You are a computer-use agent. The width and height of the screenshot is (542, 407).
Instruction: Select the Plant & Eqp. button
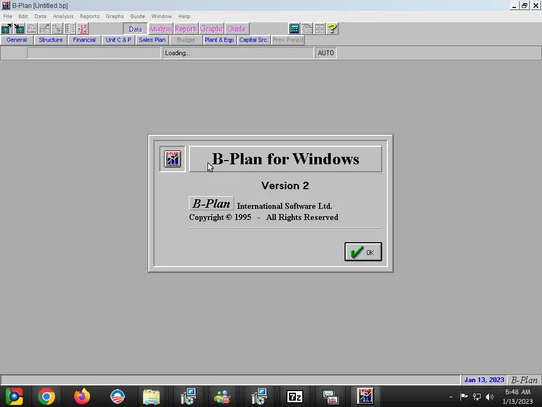(x=220, y=40)
